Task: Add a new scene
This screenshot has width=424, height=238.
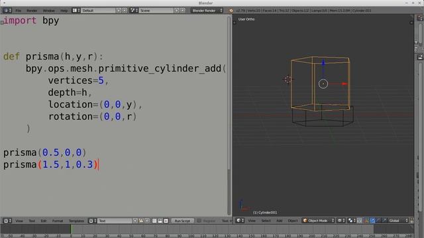Action: (x=177, y=11)
